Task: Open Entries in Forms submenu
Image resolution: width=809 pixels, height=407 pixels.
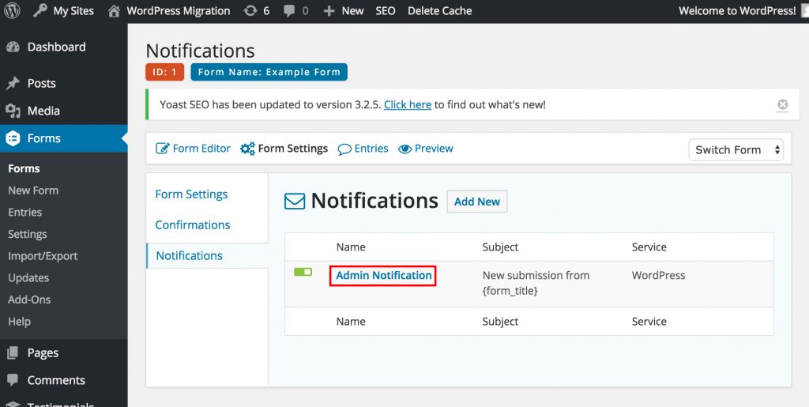Action: pyautogui.click(x=24, y=212)
